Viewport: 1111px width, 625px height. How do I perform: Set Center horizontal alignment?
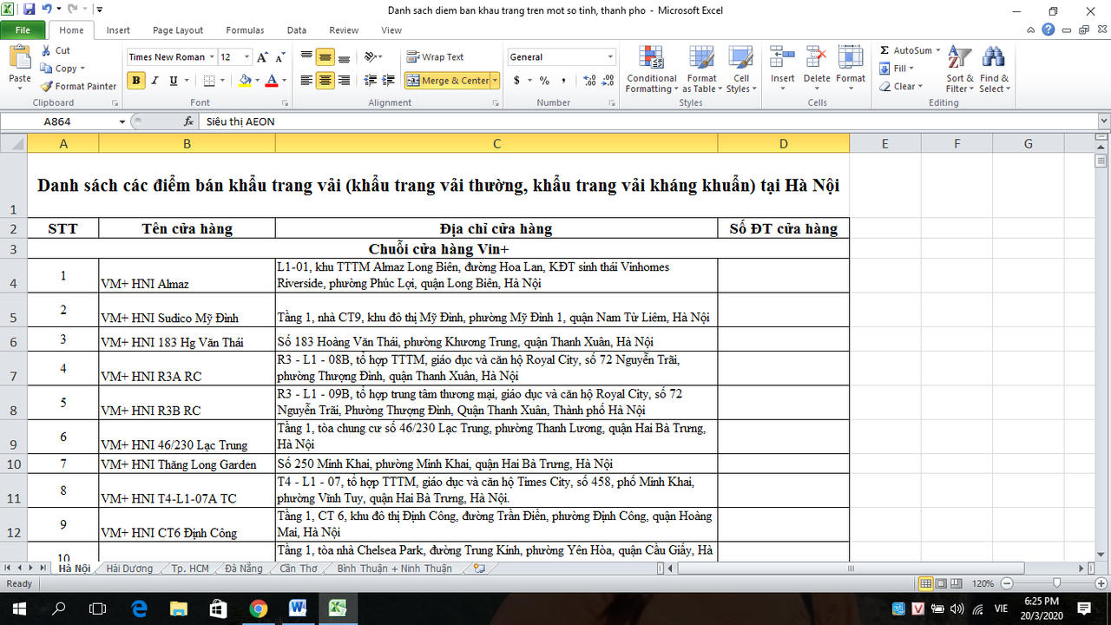[x=325, y=81]
